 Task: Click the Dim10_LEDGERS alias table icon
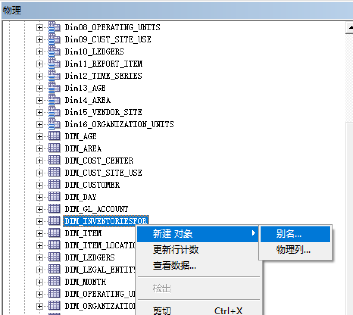pos(55,51)
